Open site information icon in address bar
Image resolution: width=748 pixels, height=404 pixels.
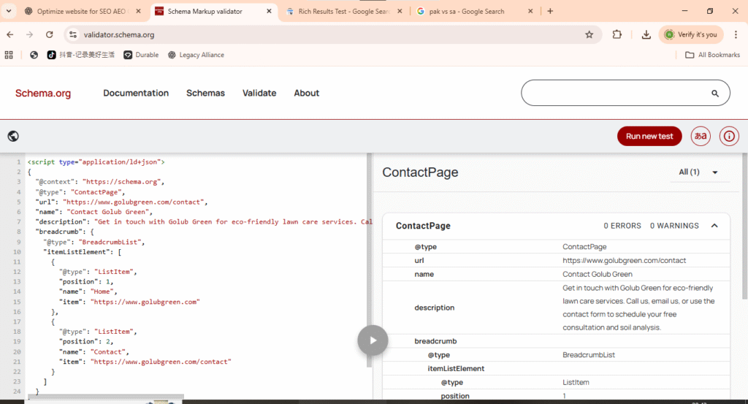[x=73, y=34]
